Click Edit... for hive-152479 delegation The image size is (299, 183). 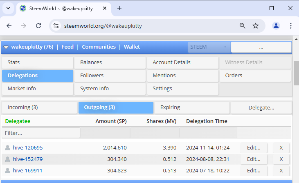point(254,159)
